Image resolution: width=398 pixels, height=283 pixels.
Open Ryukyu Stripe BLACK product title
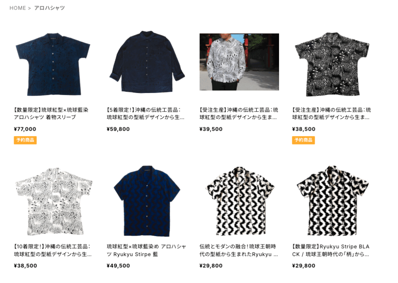[331, 250]
